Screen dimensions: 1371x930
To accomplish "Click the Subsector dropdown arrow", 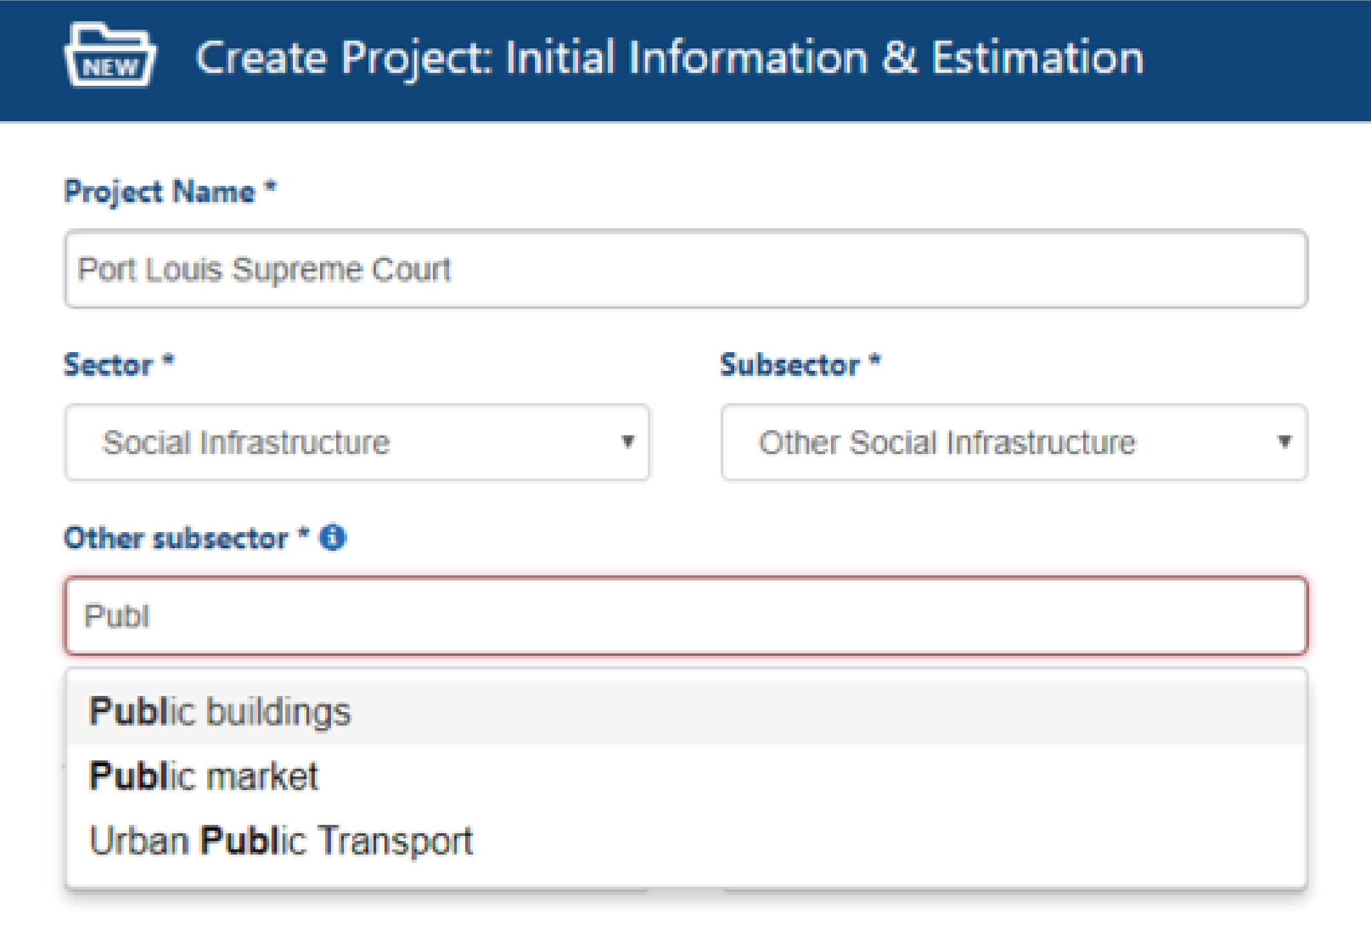I will tap(1284, 442).
